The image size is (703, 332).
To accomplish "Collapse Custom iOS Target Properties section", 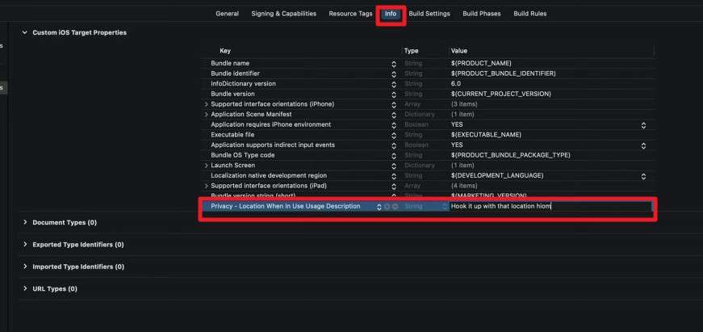I will (25, 33).
